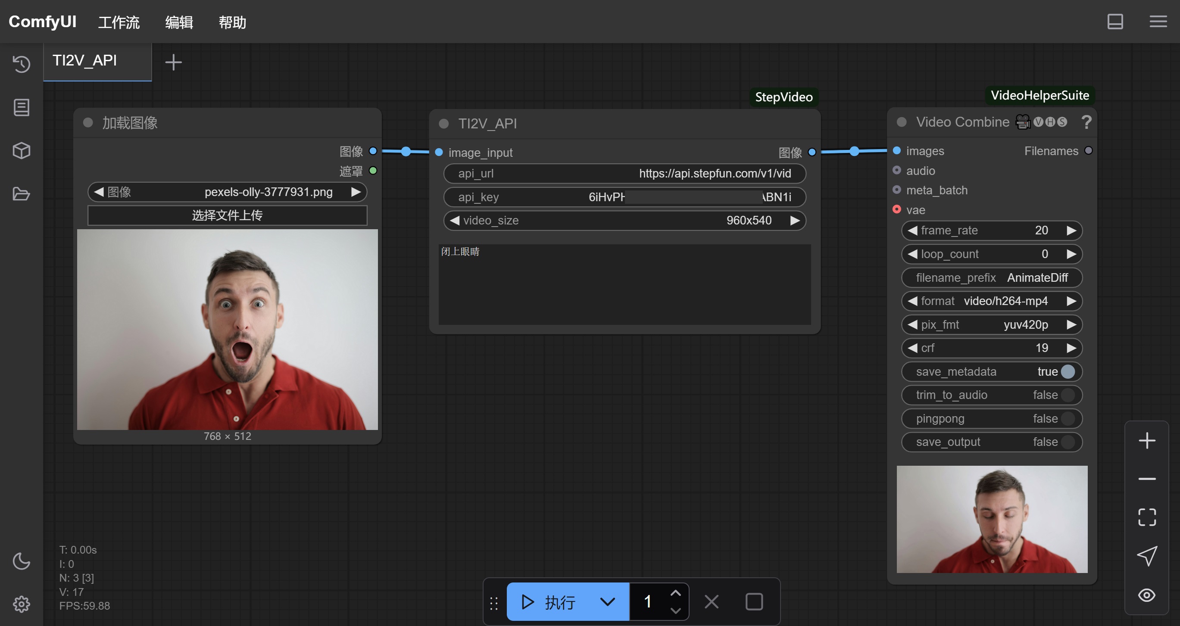The image size is (1180, 626).
Task: Increase frame_rate with the right arrow
Action: 1071,230
